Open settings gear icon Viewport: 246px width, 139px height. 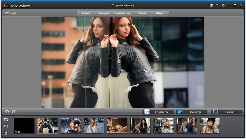[x=223, y=5]
